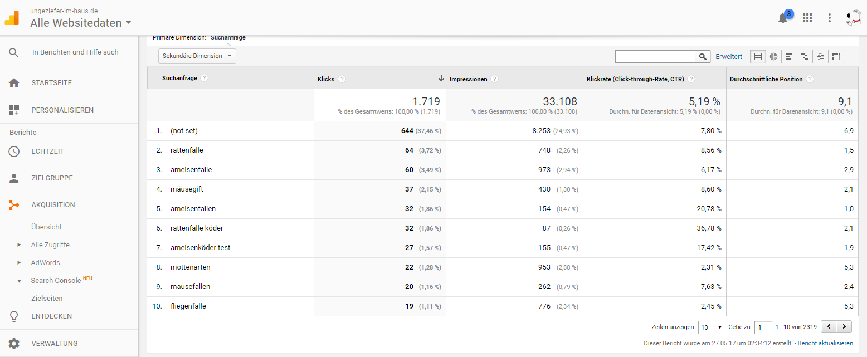
Task: Click help icon next to Durchschnittliche Position
Action: pyautogui.click(x=810, y=79)
